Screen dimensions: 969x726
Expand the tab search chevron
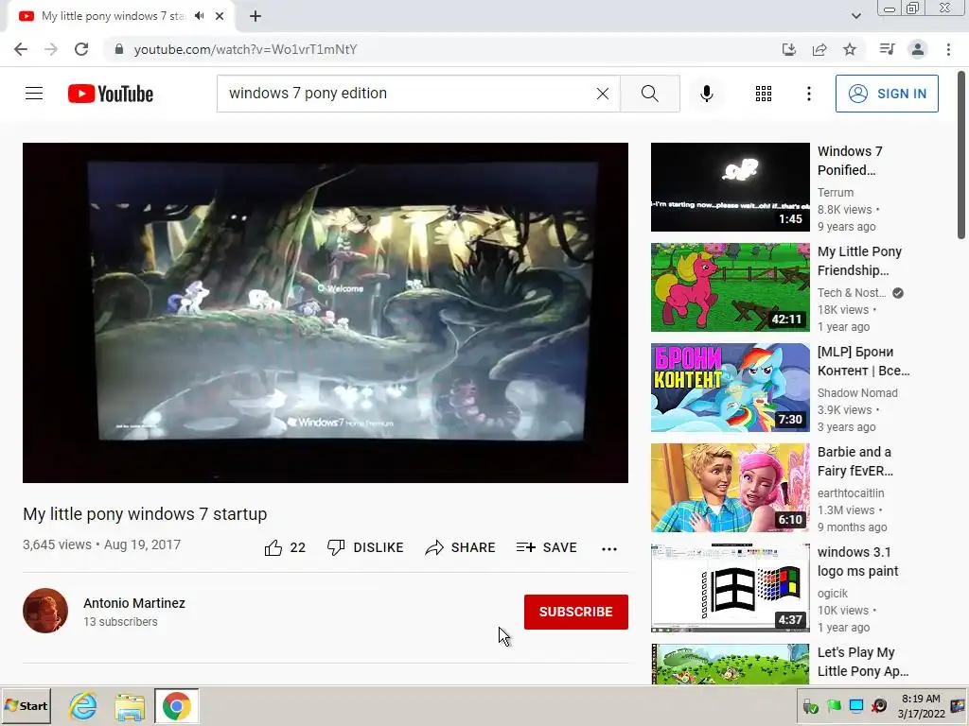click(855, 16)
